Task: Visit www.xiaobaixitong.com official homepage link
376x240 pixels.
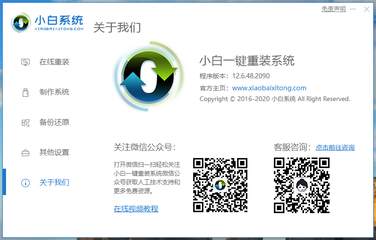Action: pyautogui.click(x=269, y=88)
